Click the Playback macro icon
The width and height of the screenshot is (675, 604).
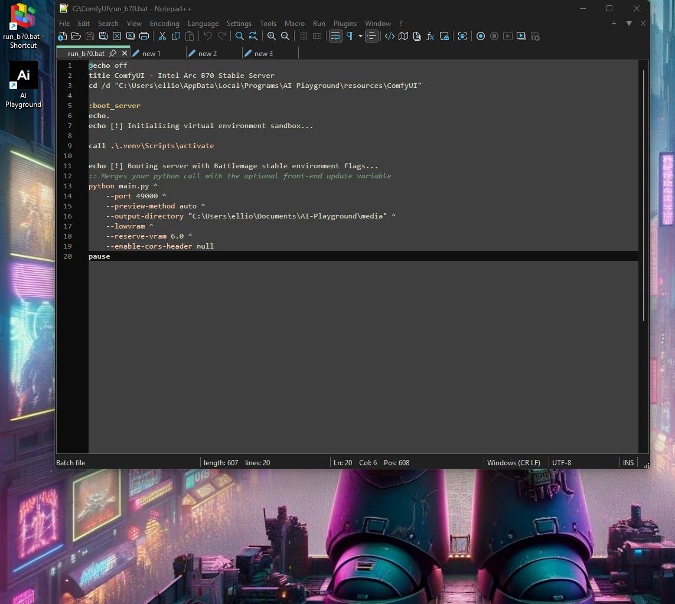[x=508, y=36]
